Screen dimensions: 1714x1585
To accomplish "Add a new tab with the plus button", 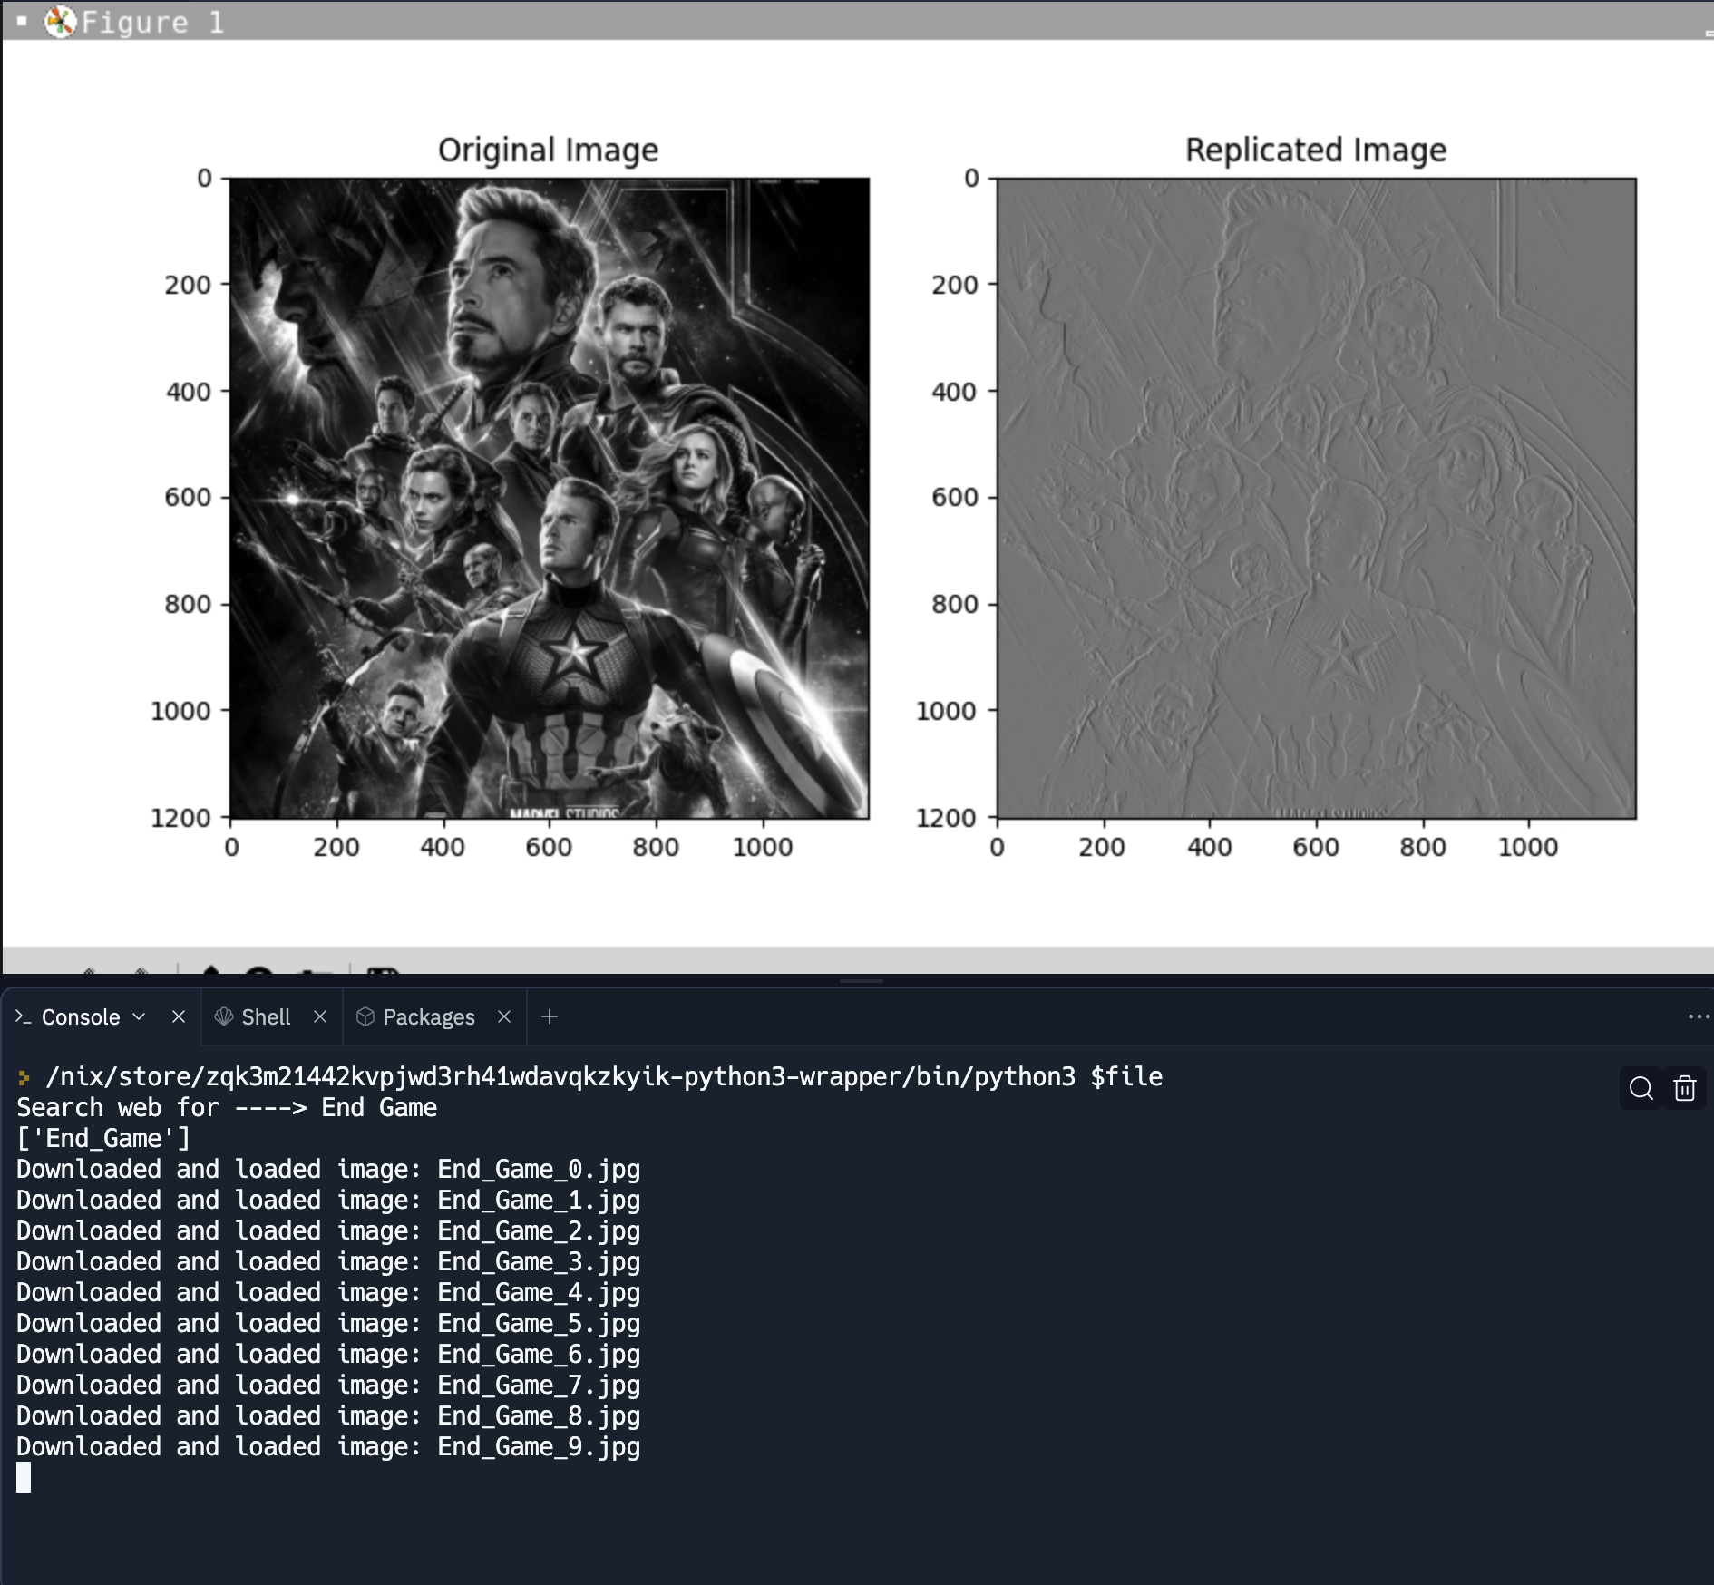I will 550,1016.
